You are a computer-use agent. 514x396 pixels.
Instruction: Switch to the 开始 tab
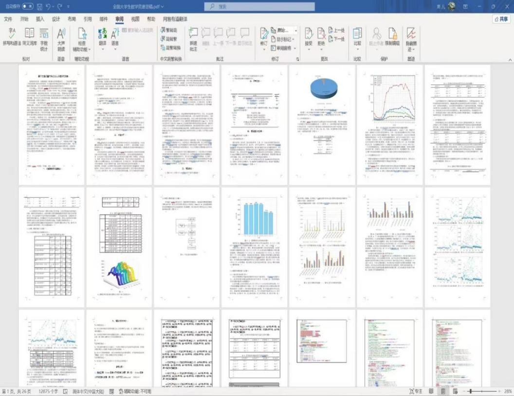click(x=24, y=19)
